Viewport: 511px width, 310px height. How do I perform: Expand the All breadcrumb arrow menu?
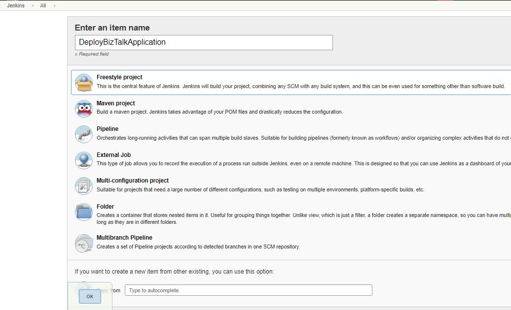54,5
